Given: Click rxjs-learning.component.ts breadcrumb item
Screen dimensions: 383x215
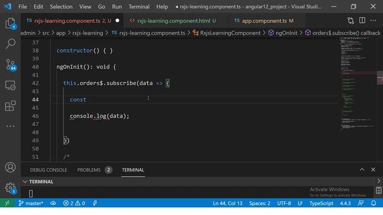Looking at the screenshot, I should [x=148, y=33].
